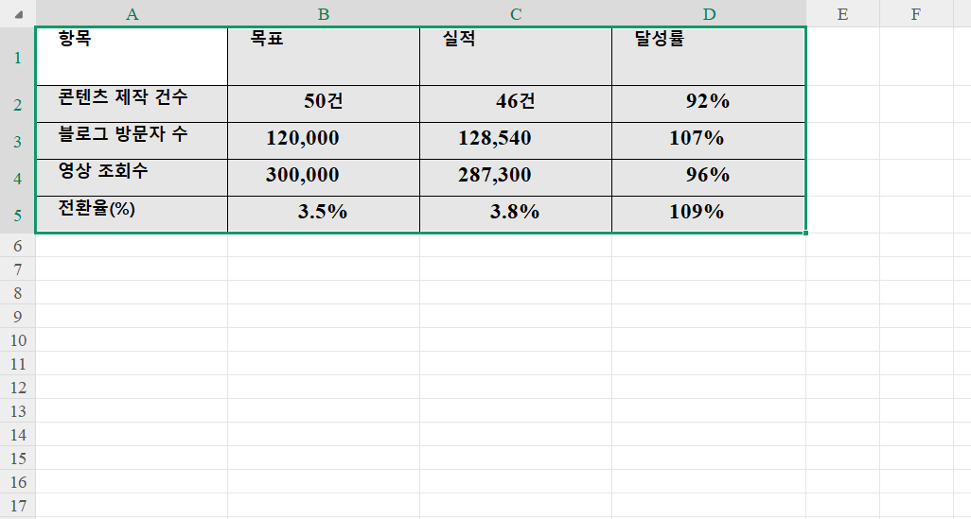The height and width of the screenshot is (519, 971).
Task: Click the 목표 header cell
Action: pos(324,57)
